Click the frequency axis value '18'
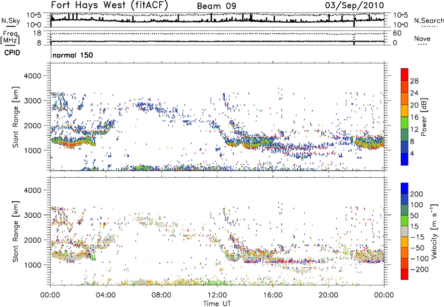Image resolution: width=444 pixels, height=307 pixels. [x=37, y=33]
